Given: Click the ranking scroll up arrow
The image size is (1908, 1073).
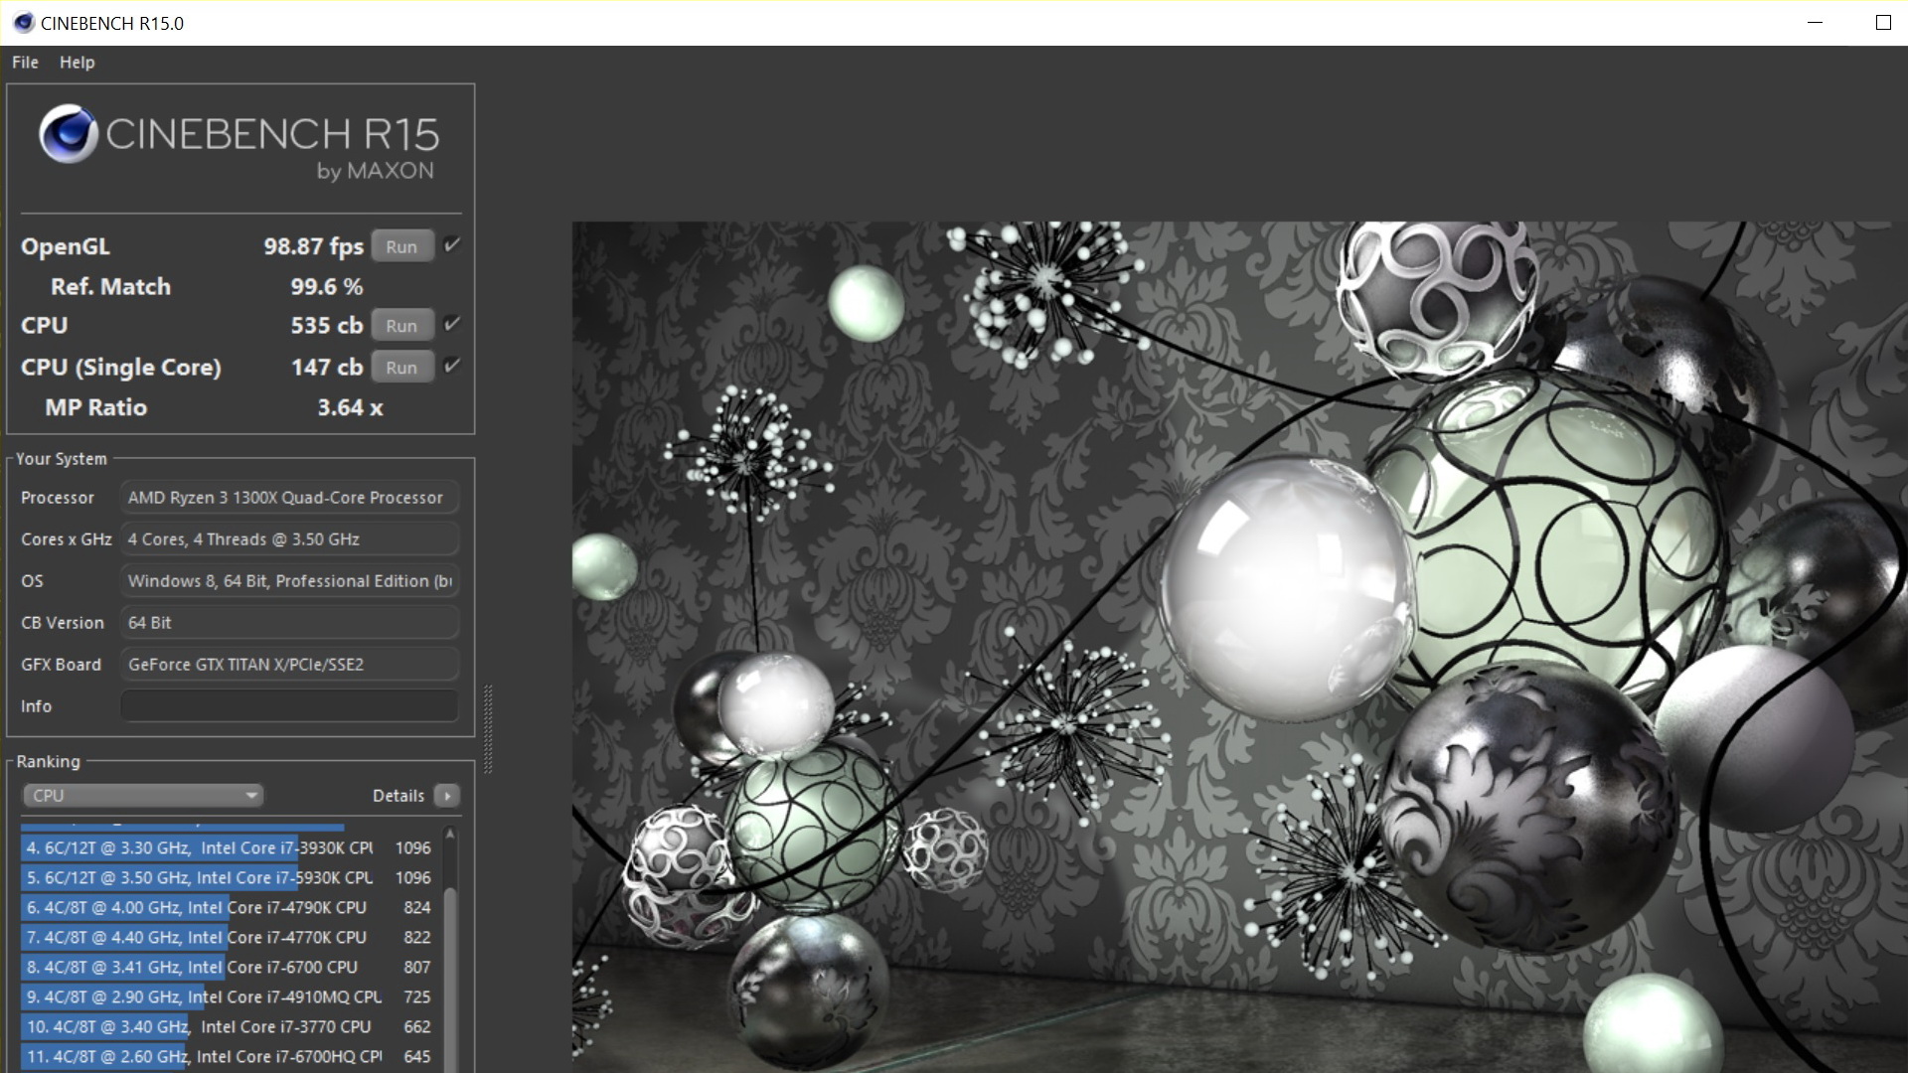Looking at the screenshot, I should (x=450, y=834).
